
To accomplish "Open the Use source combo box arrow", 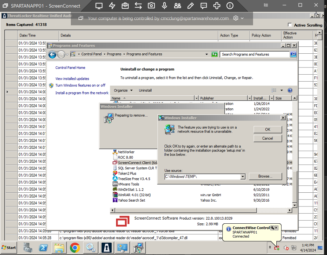I will (243, 177).
